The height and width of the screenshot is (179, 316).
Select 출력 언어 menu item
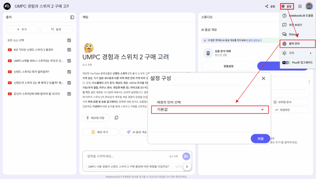point(298,44)
